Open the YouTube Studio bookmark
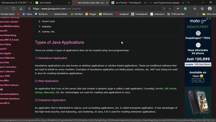Screen dimensions: 216x122 coord(7,14)
